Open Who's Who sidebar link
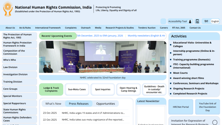The width and height of the screenshot is (222, 125). tap(19, 60)
